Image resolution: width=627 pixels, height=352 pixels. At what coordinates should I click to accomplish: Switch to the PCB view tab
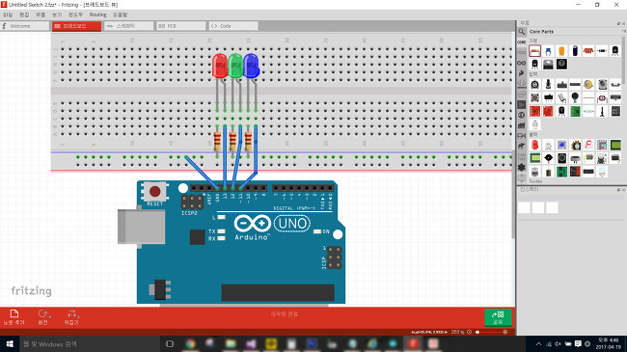pos(180,26)
